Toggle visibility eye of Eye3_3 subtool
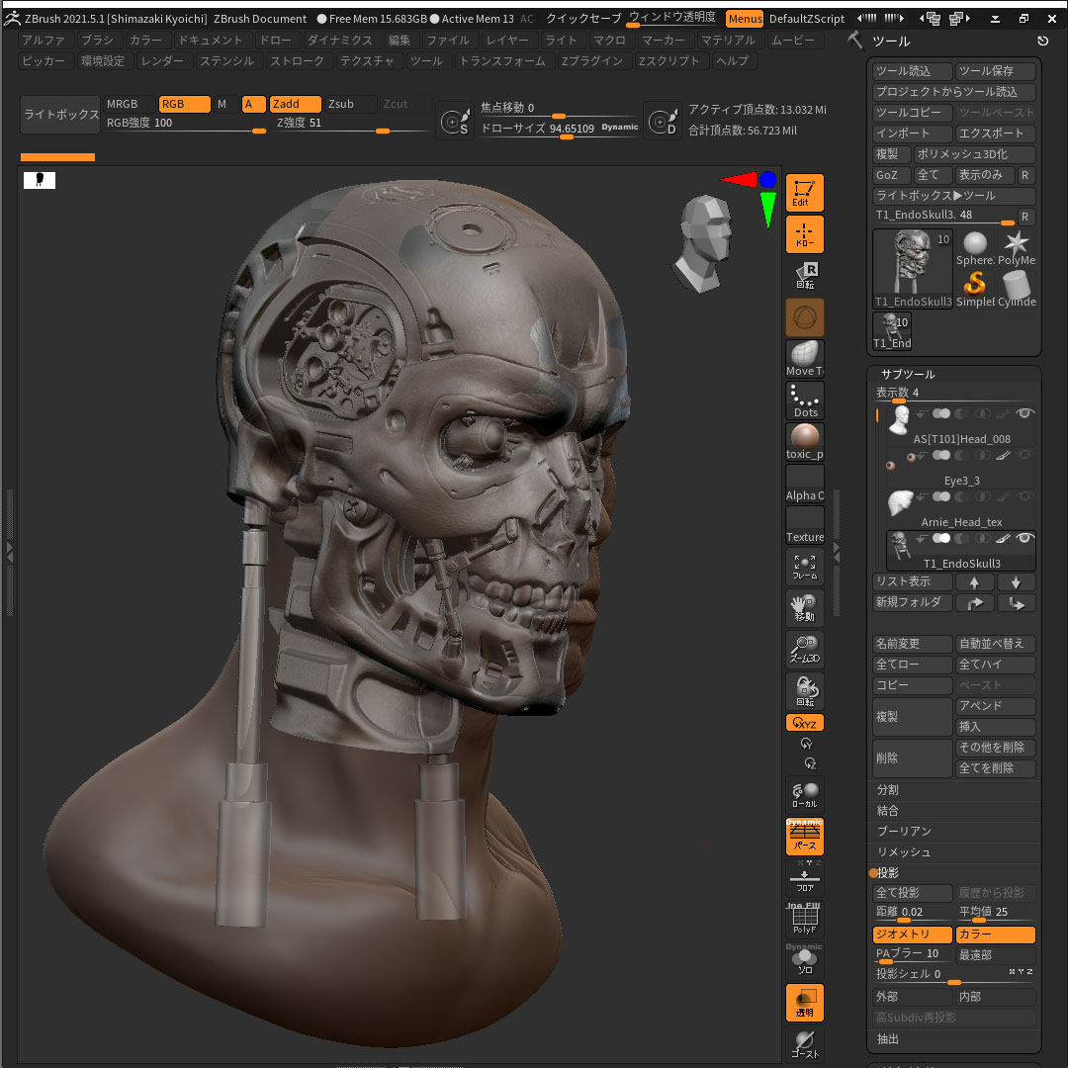Screen dimensions: 1068x1068 pos(1025,455)
